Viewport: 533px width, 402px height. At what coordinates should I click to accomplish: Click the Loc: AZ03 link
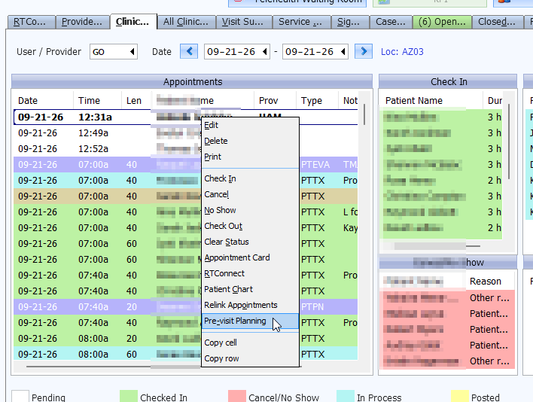402,52
